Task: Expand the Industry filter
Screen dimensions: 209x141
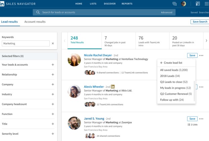Action: pyautogui.click(x=53, y=94)
